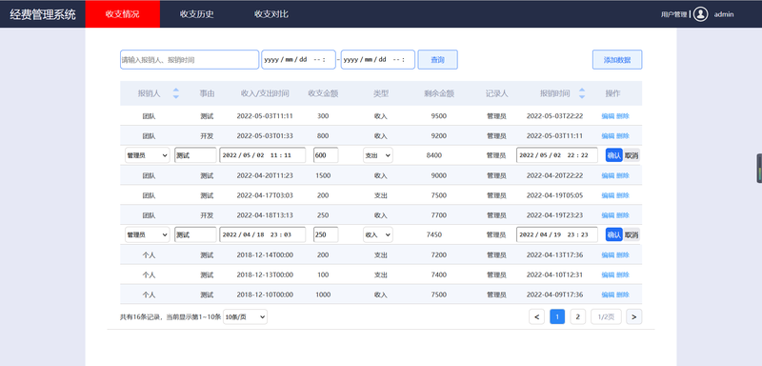Select page 1 in the pagination
Image resolution: width=762 pixels, height=366 pixels.
coord(557,316)
